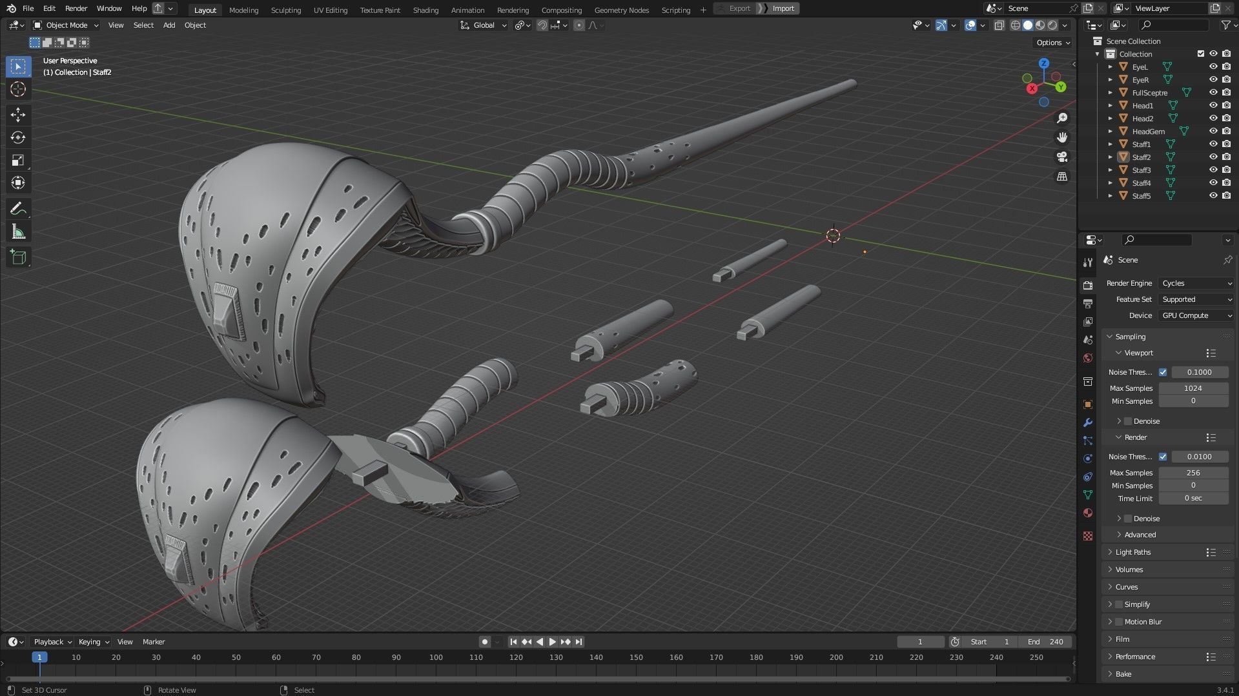Open the Keying popover
The image size is (1239, 696).
[x=94, y=642]
